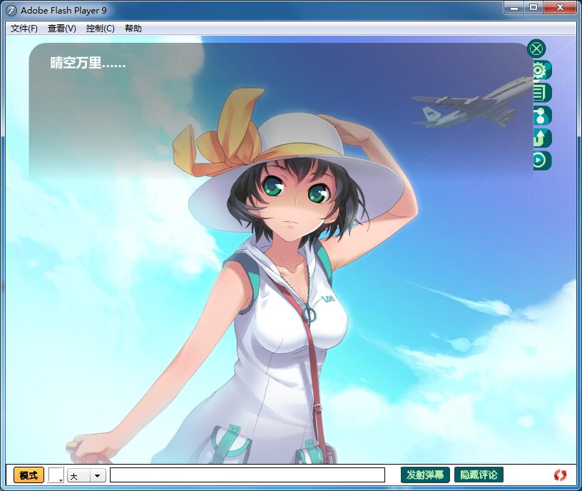This screenshot has height=491, width=582.
Task: Click the yellow 模式 mode button
Action: pyautogui.click(x=29, y=475)
